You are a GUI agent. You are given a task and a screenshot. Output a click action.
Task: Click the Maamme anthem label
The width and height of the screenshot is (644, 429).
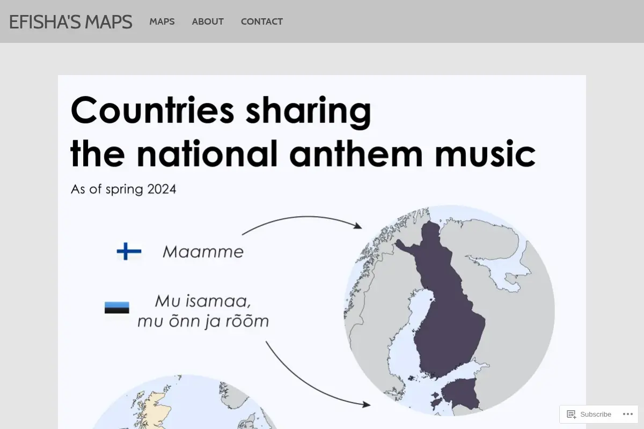click(x=203, y=252)
